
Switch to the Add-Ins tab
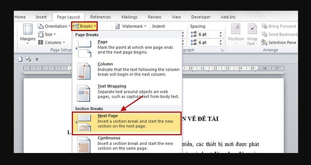tap(228, 17)
